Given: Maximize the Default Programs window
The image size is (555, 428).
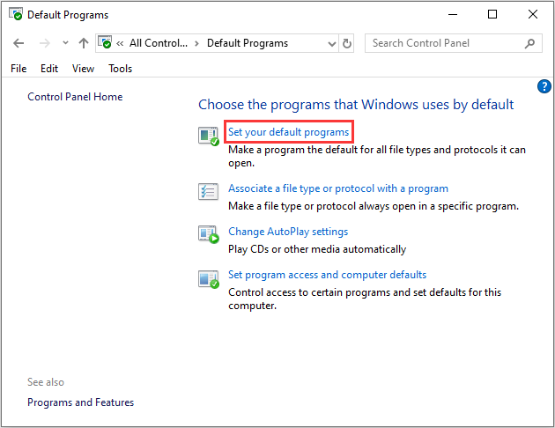Looking at the screenshot, I should (492, 14).
